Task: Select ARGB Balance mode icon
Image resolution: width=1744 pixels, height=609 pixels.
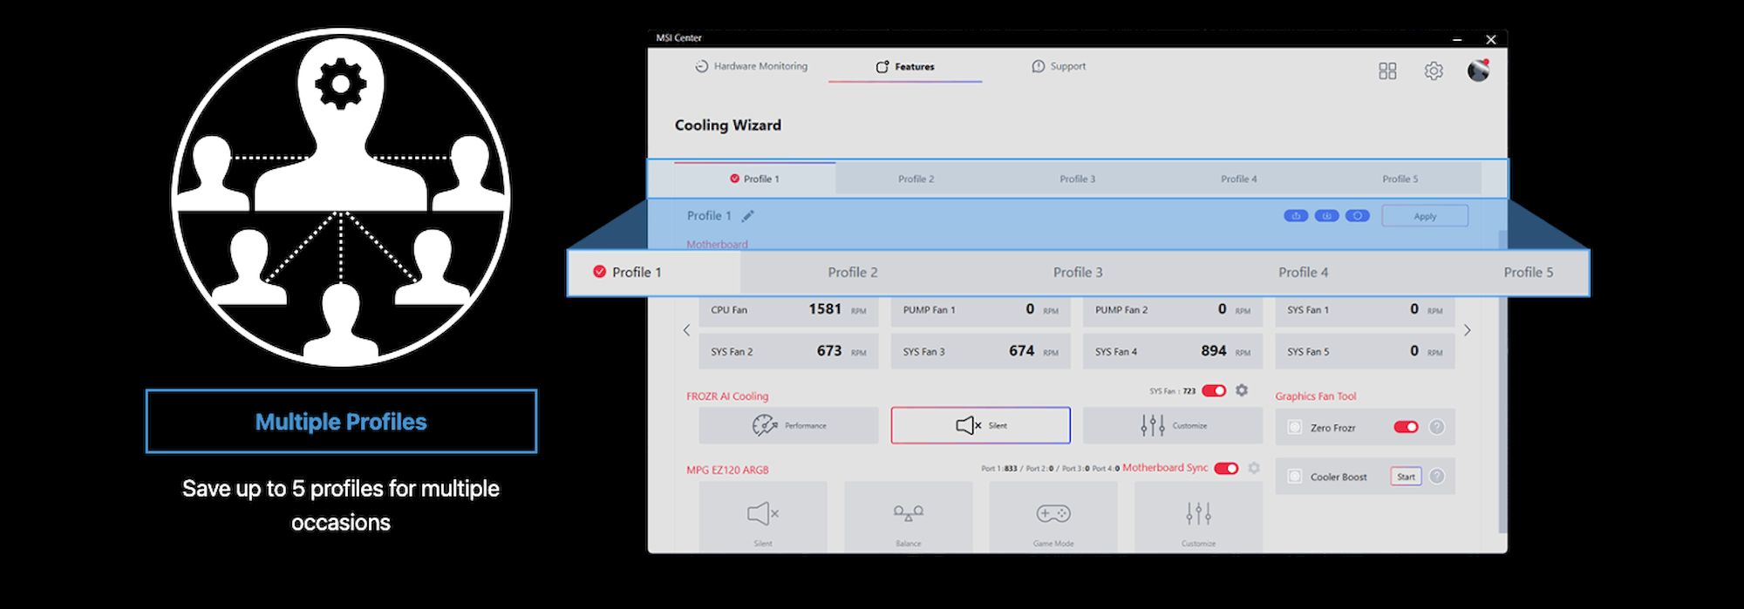Action: pyautogui.click(x=908, y=514)
